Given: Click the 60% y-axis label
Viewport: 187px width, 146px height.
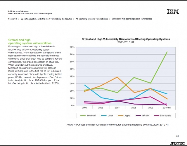Looking at the screenshot, I should [x=72, y=62].
